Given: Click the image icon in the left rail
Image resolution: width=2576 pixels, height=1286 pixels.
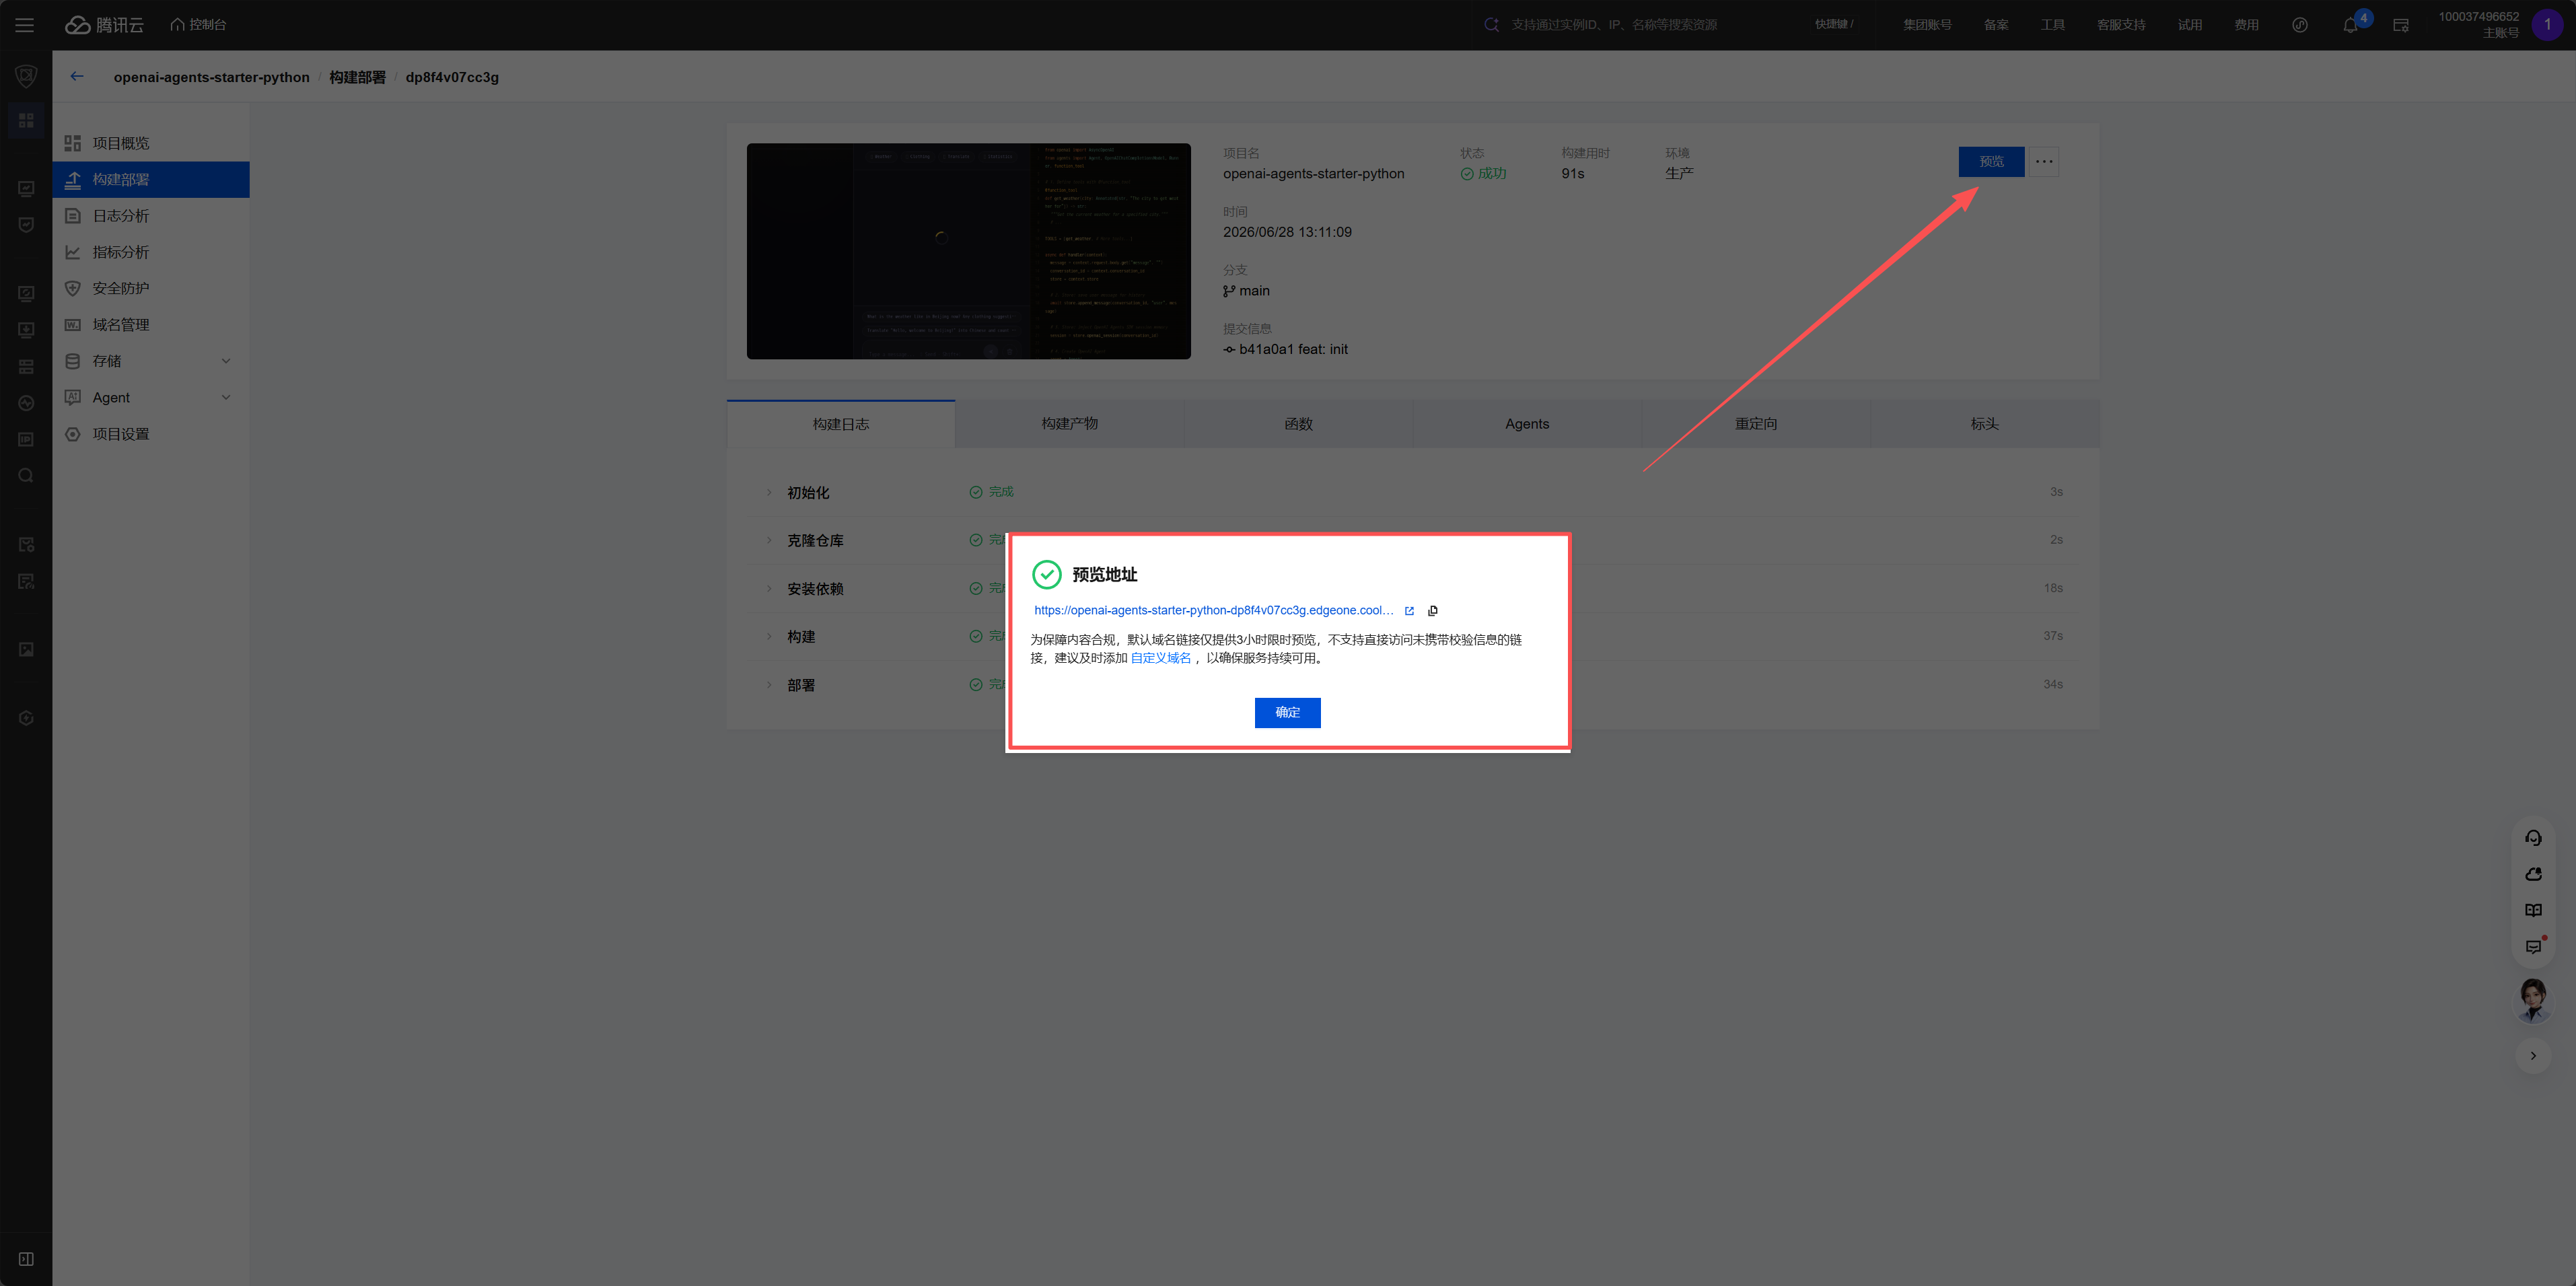Looking at the screenshot, I should click(x=26, y=650).
